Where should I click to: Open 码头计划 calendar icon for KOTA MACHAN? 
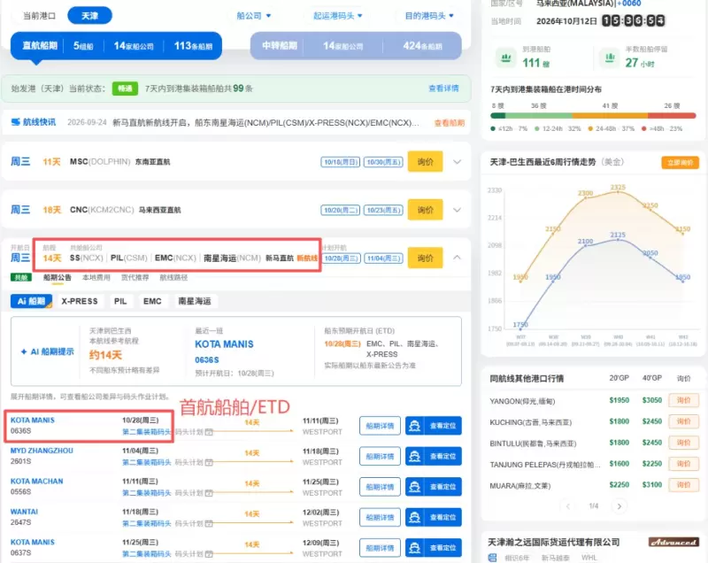click(209, 493)
